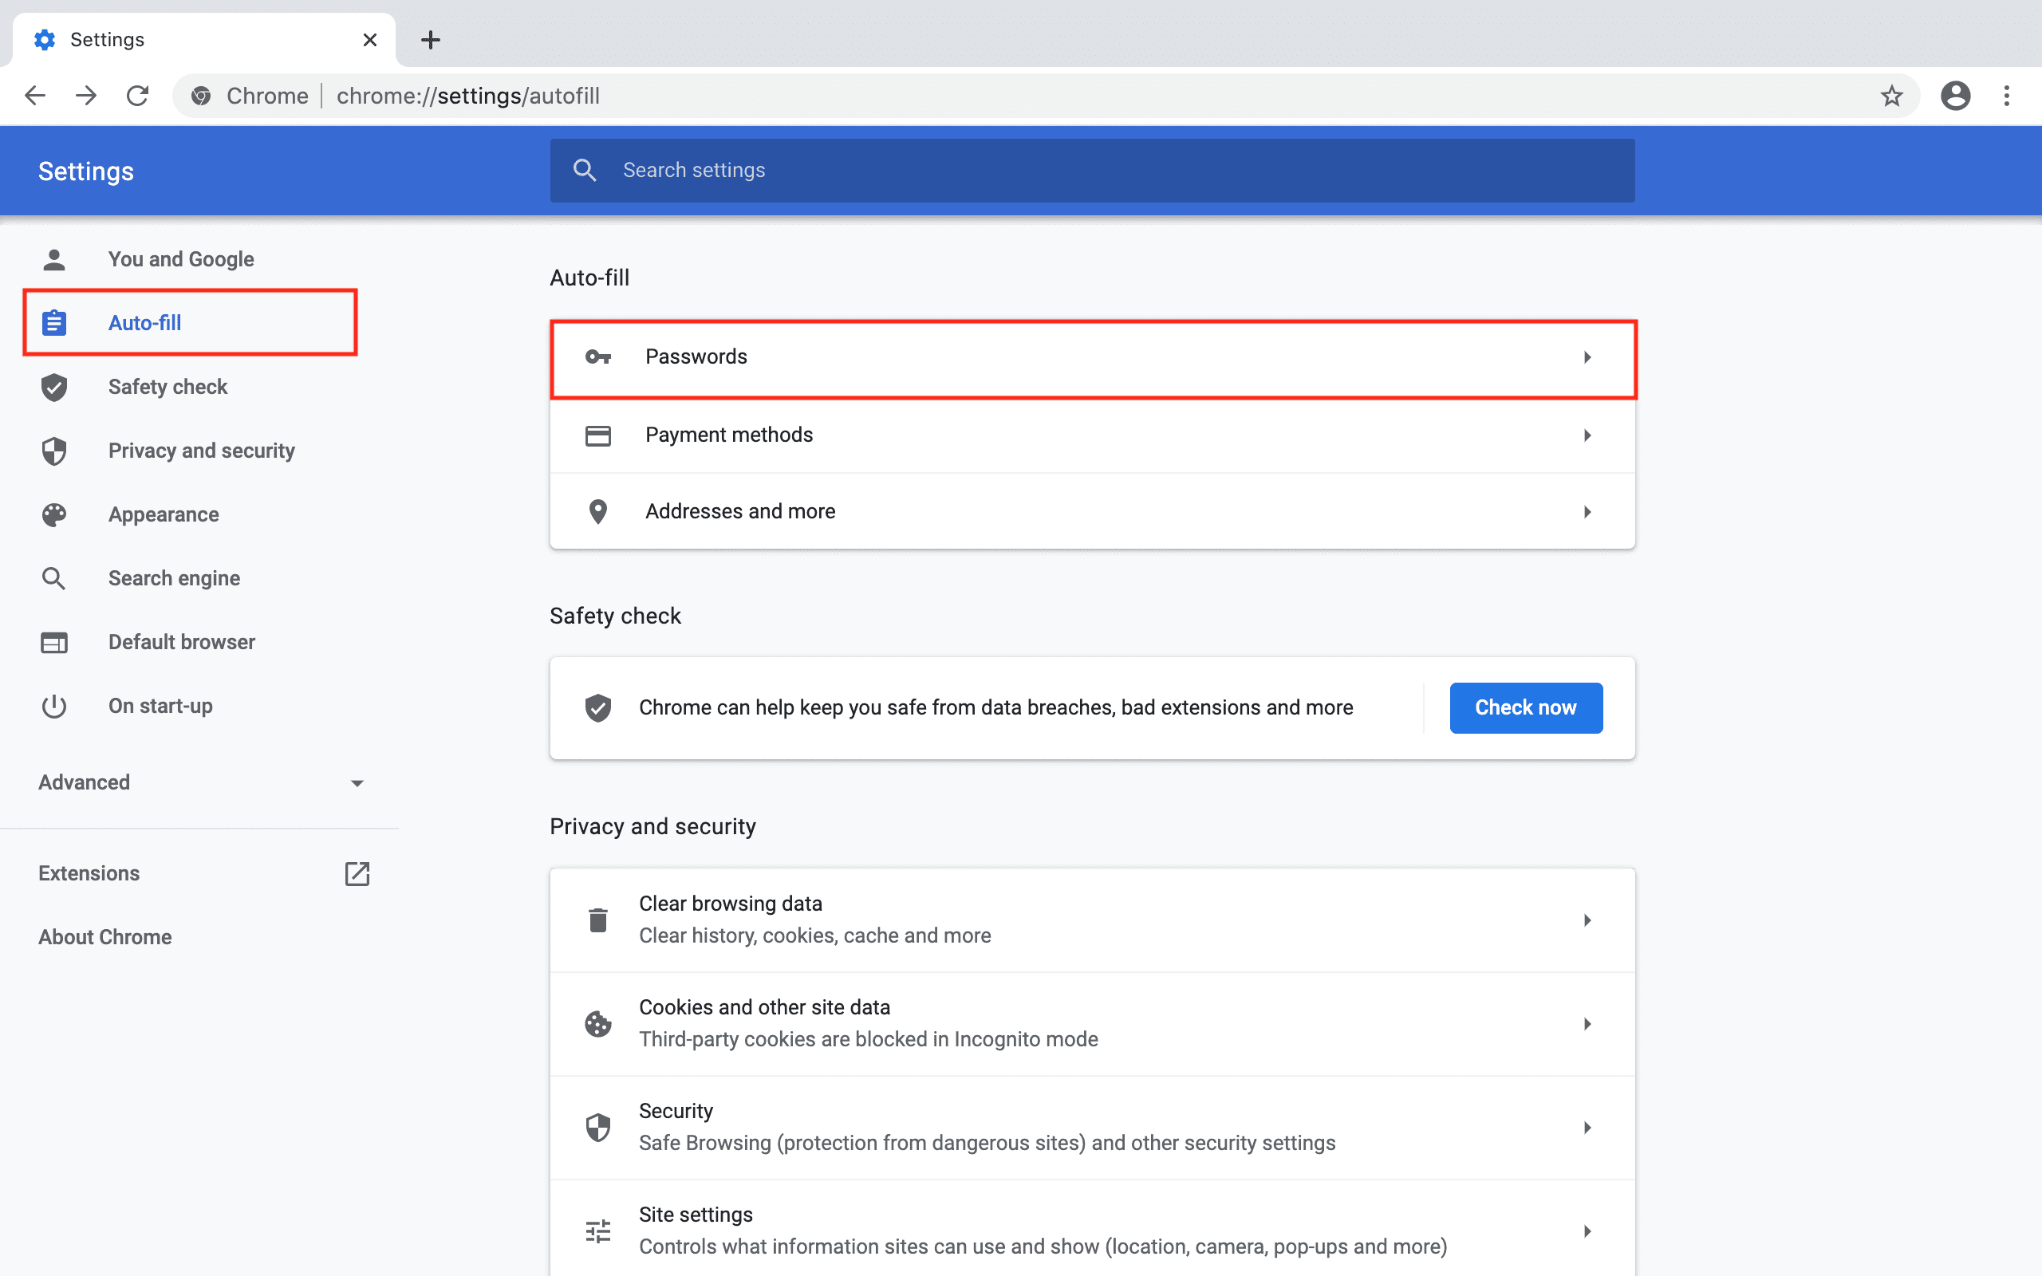The image size is (2042, 1276).
Task: Click the bookmark star icon
Action: [1891, 96]
